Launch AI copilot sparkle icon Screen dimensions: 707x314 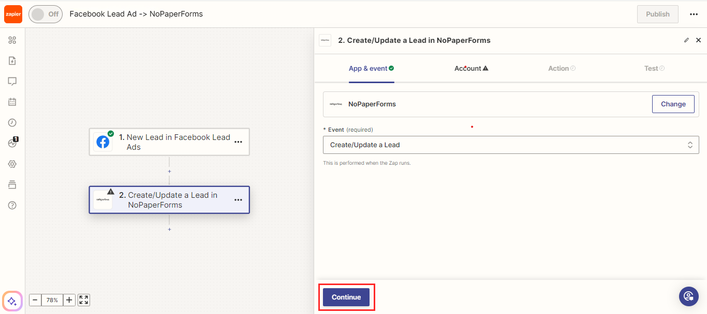click(12, 301)
